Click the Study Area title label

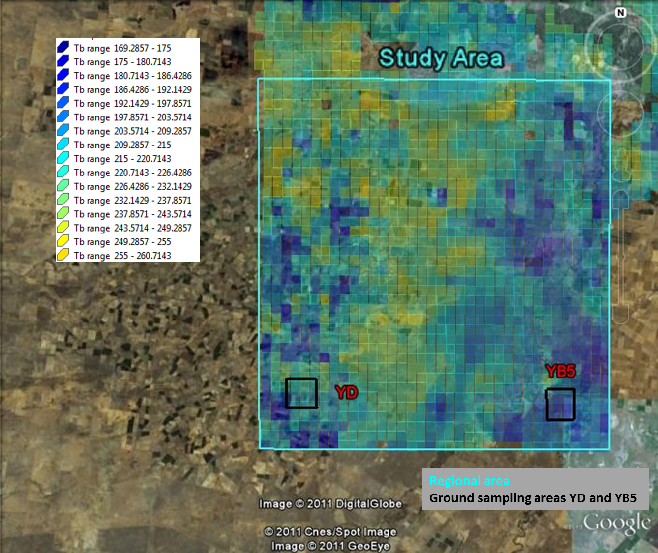tap(441, 58)
